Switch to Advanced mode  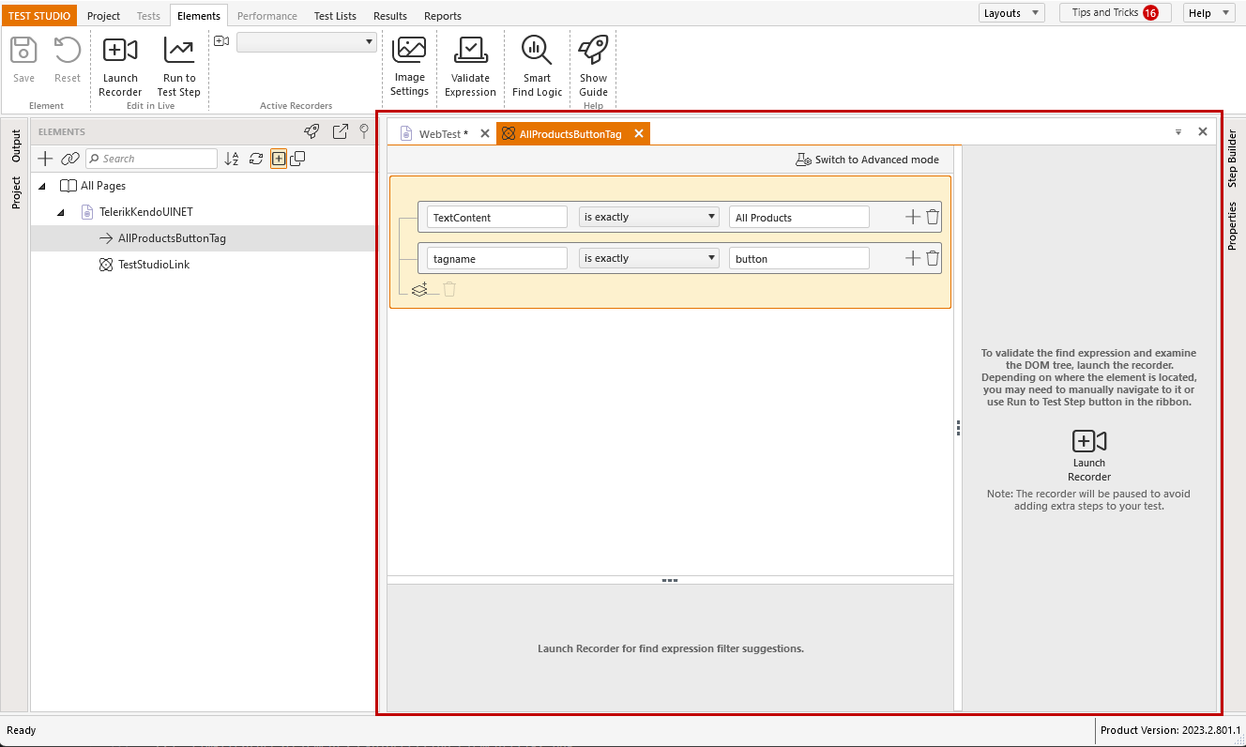(x=867, y=160)
